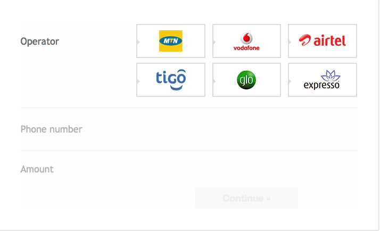The width and height of the screenshot is (380, 231).
Task: Click the small arrow on Vodafone tile
Action: pyautogui.click(x=214, y=42)
